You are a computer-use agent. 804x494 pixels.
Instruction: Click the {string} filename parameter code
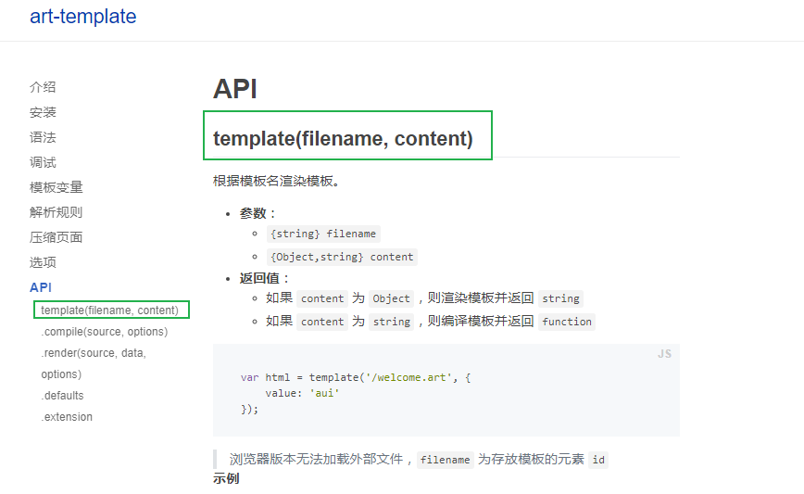(323, 234)
